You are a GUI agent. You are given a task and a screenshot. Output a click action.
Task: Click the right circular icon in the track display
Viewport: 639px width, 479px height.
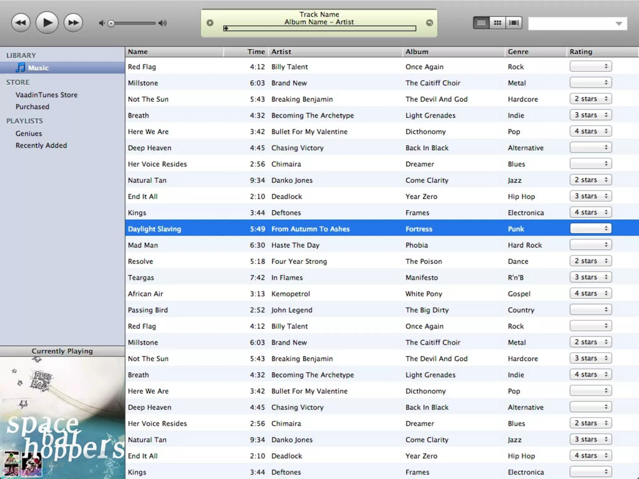click(x=429, y=23)
